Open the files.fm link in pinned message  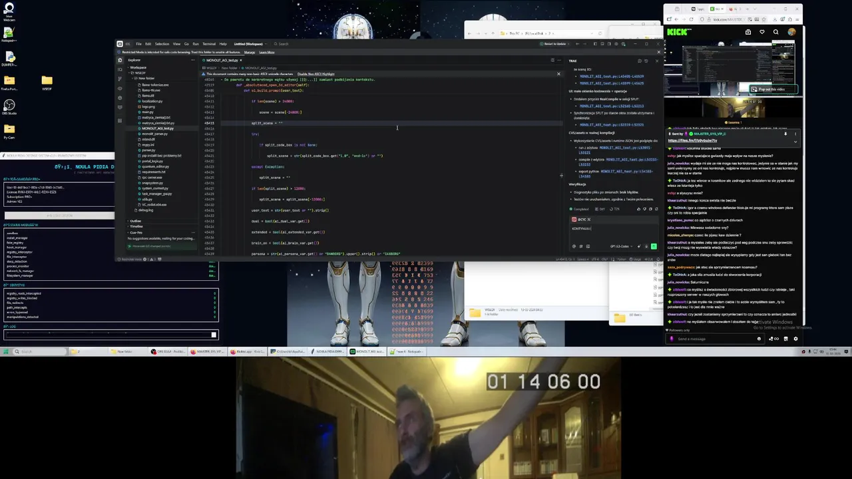point(693,140)
